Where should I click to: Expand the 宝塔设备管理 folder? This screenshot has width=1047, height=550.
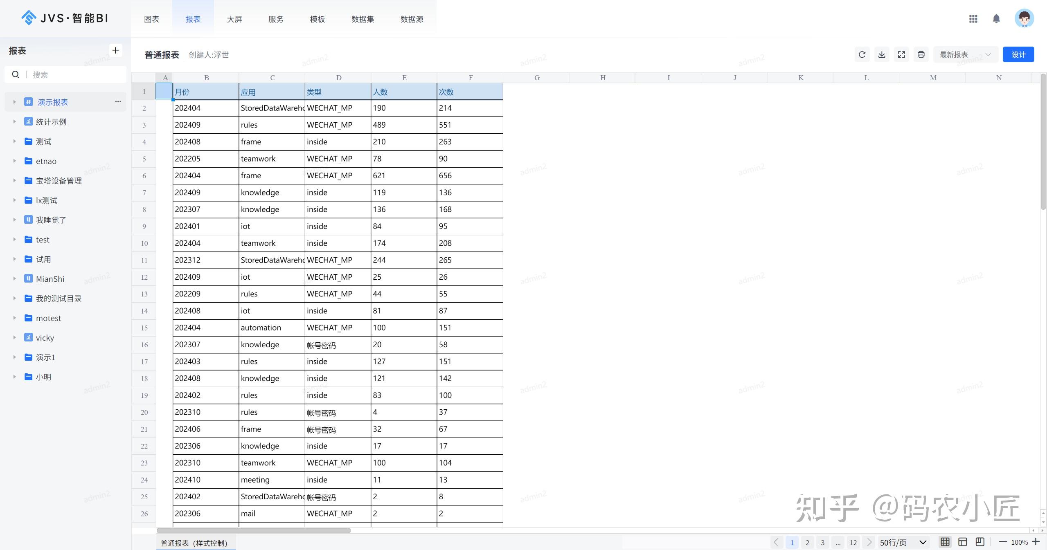click(14, 180)
